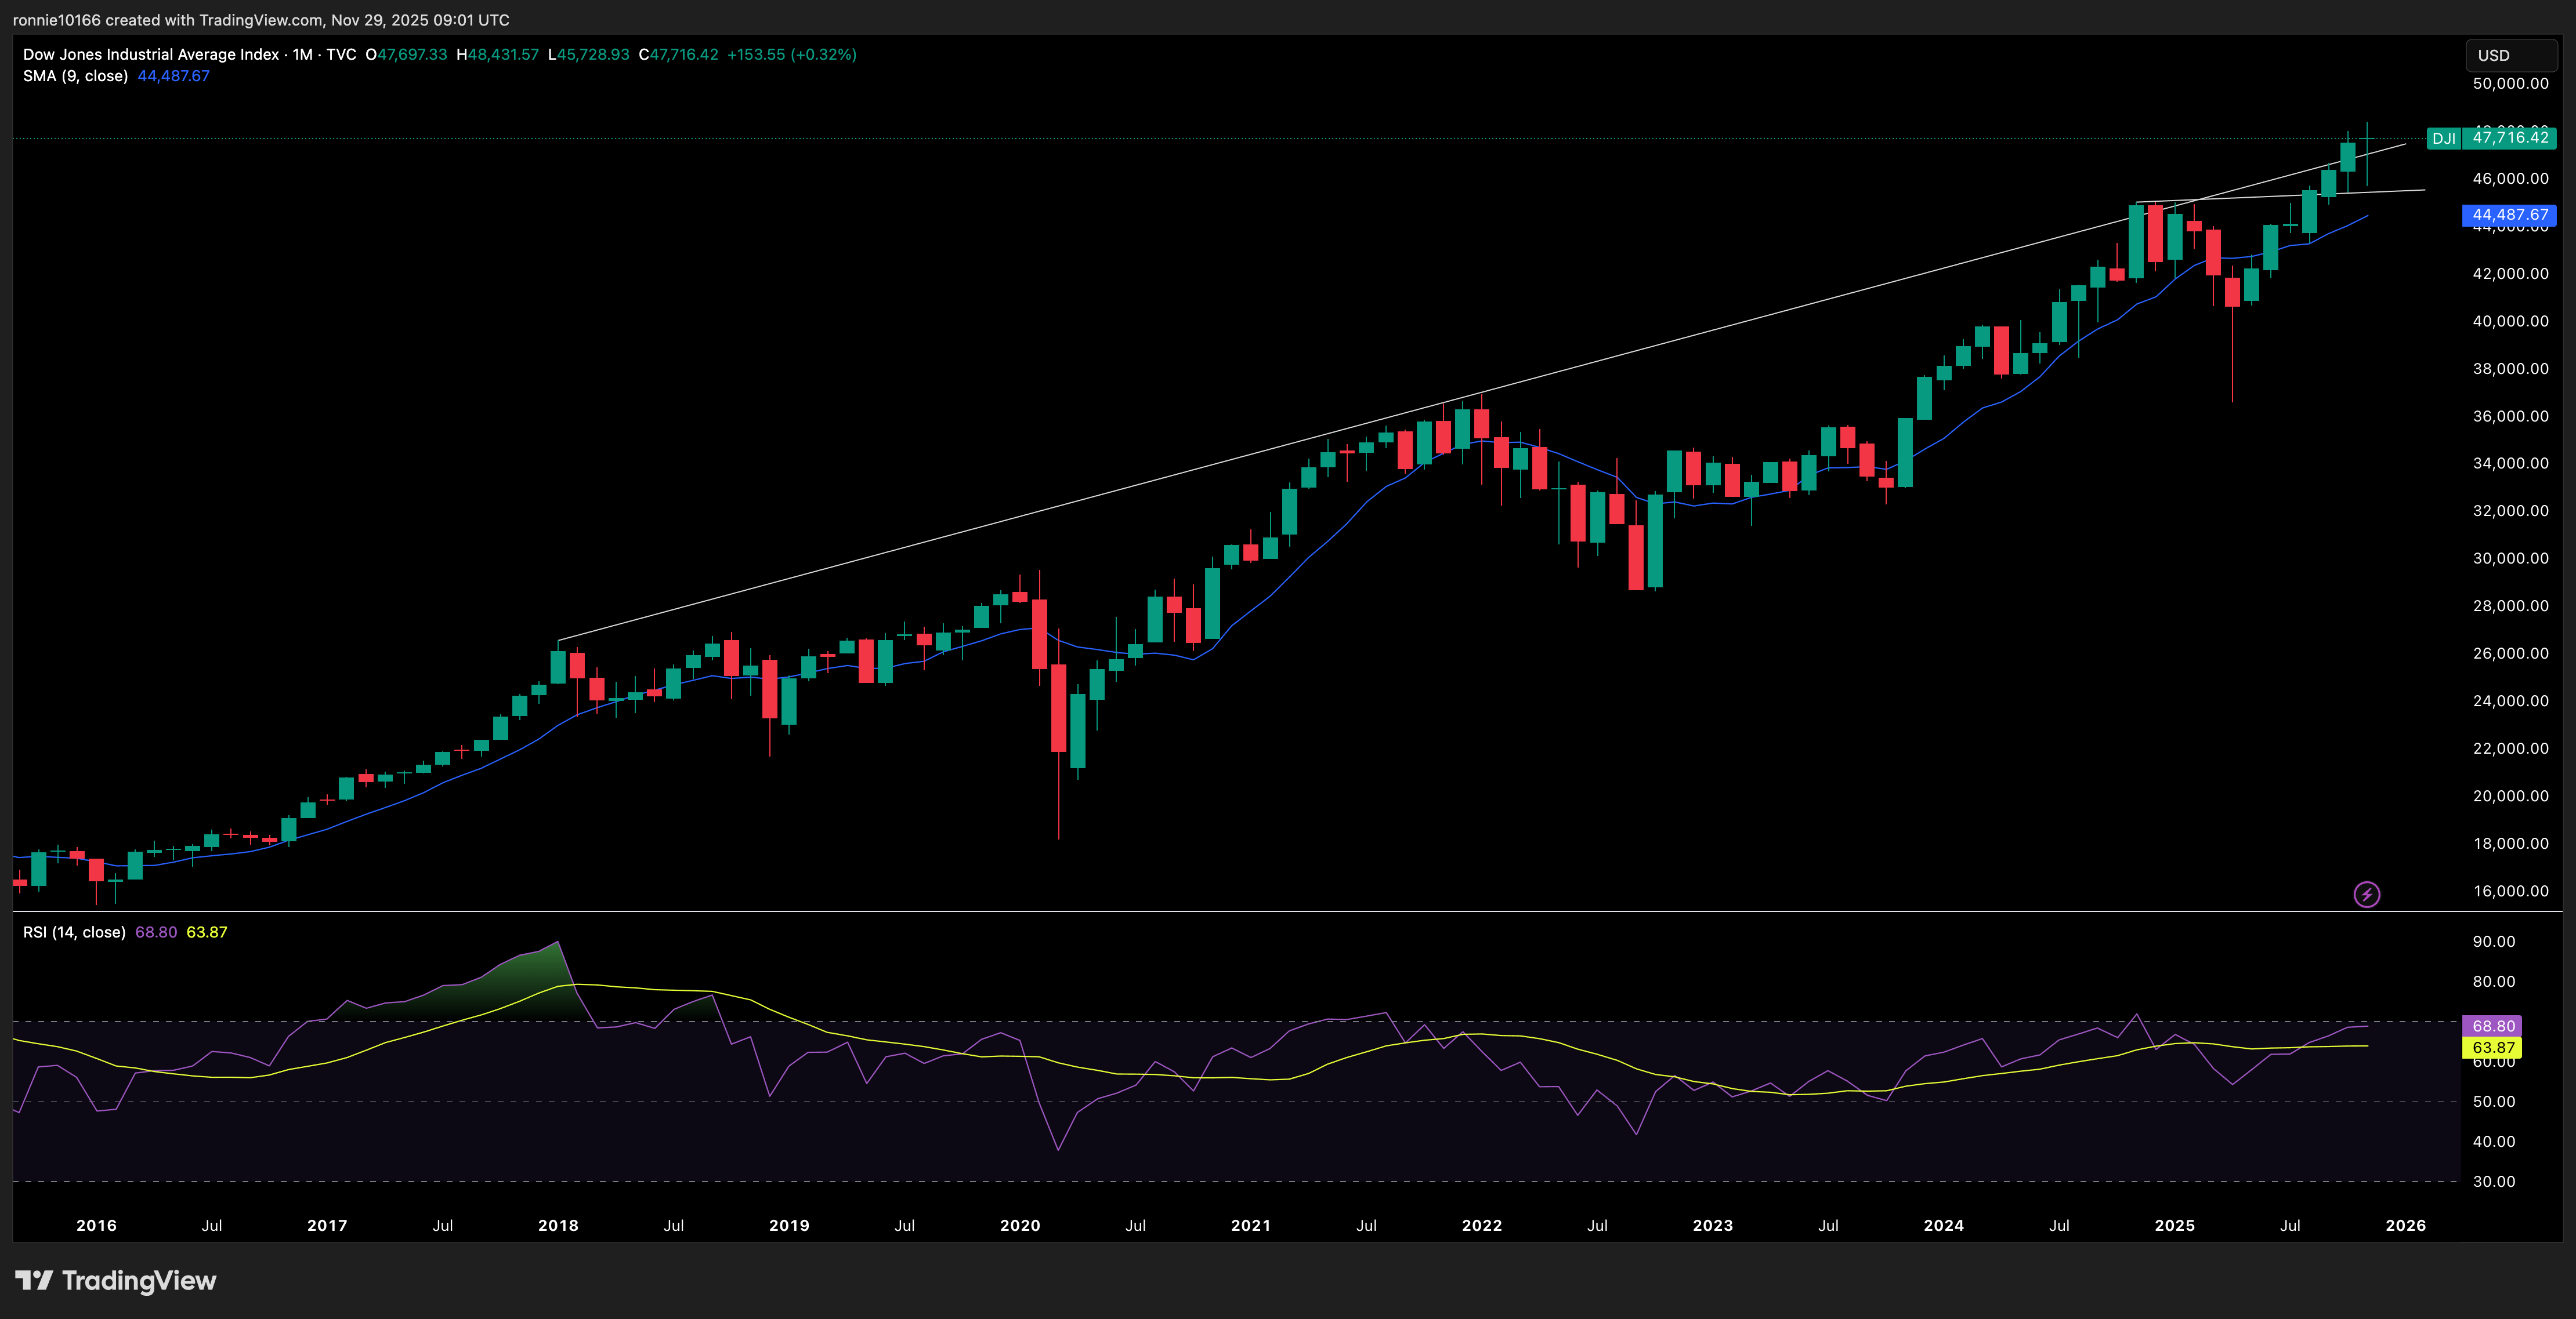Click the yellow RSI average tag 63.87
The width and height of the screenshot is (2576, 1319).
pos(2492,1047)
